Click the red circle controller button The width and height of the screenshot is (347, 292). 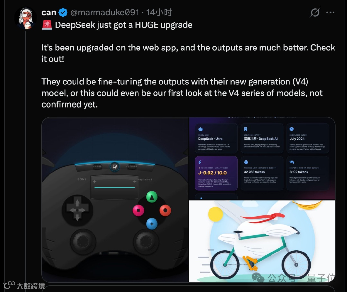click(x=165, y=210)
